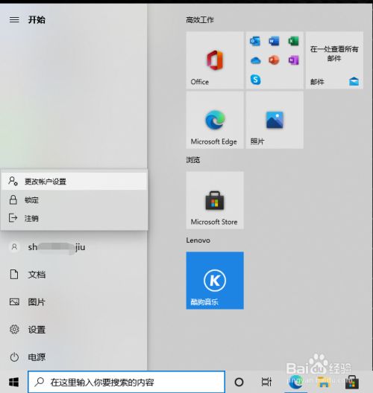Viewport: 373px width, 393px height.
Task: Click the user account avatar
Action: [14, 247]
